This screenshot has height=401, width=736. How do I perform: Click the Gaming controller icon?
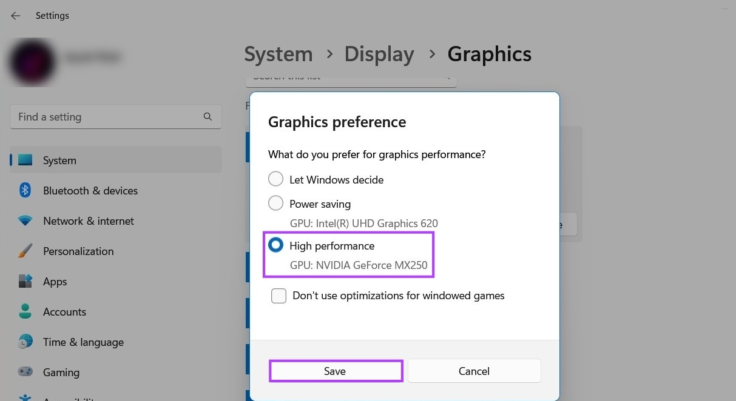(25, 372)
